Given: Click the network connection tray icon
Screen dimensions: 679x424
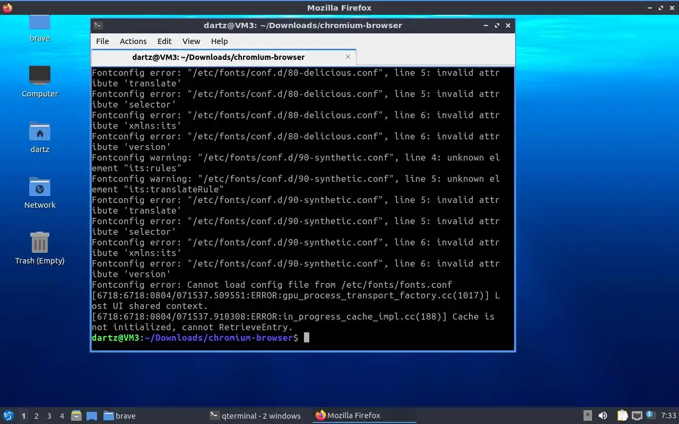Looking at the screenshot, I should point(637,416).
